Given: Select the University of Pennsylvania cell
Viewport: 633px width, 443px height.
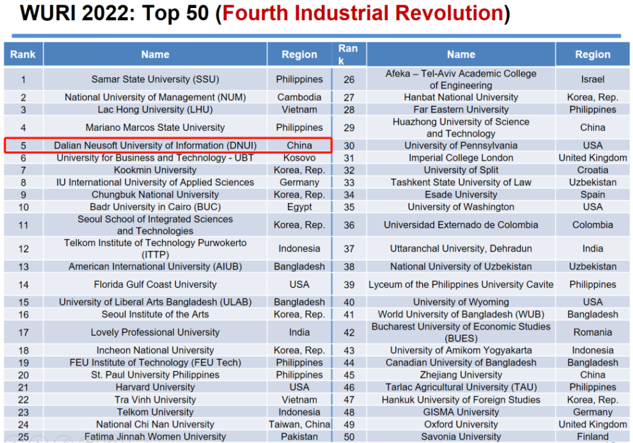Looking at the screenshot, I should [461, 146].
